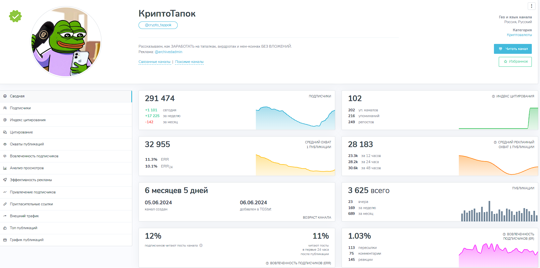Screen dimensions: 540x268
Task: Click info icon beside Вовлеченность подписчиков (ERR)
Action: click(x=267, y=263)
